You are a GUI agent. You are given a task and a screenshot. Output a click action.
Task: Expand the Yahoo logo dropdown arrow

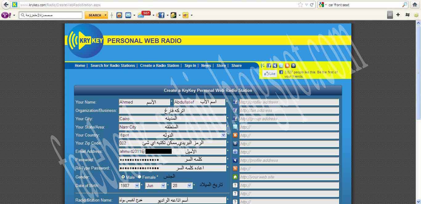point(14,15)
